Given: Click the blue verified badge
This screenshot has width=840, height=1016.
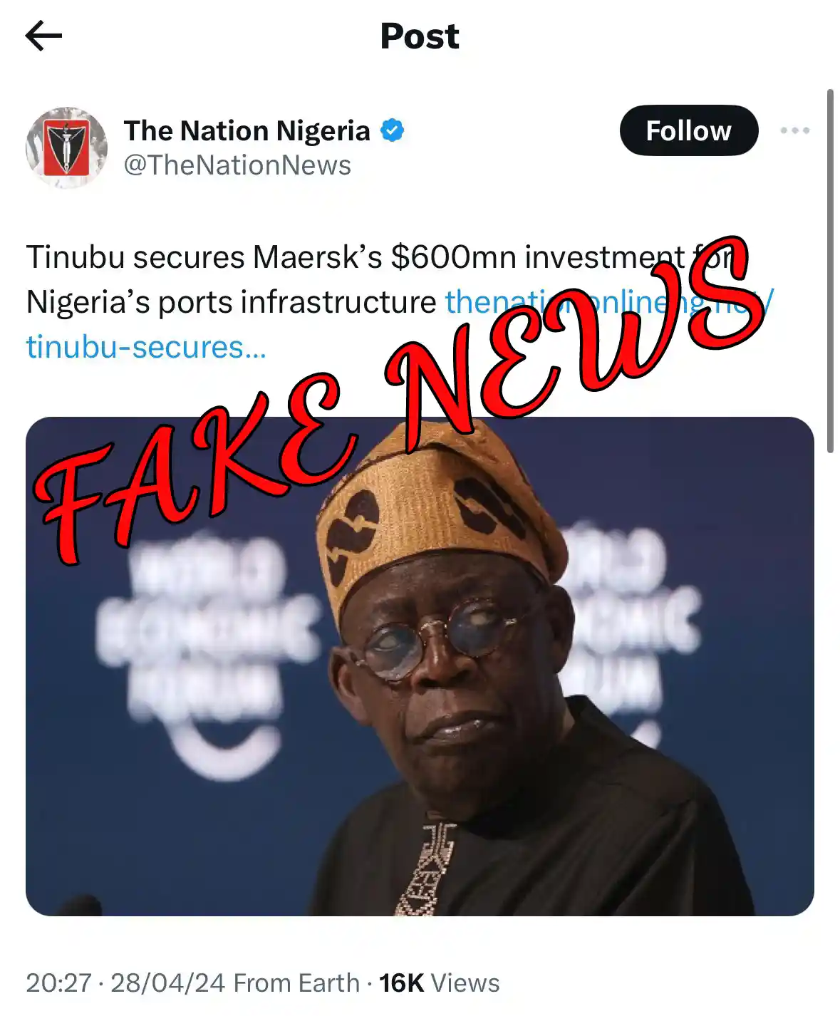Looking at the screenshot, I should pyautogui.click(x=392, y=130).
